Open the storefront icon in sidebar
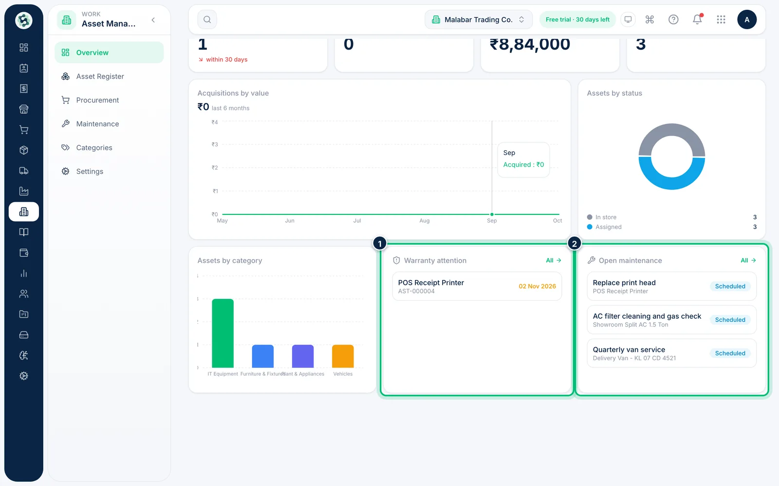 pyautogui.click(x=23, y=109)
